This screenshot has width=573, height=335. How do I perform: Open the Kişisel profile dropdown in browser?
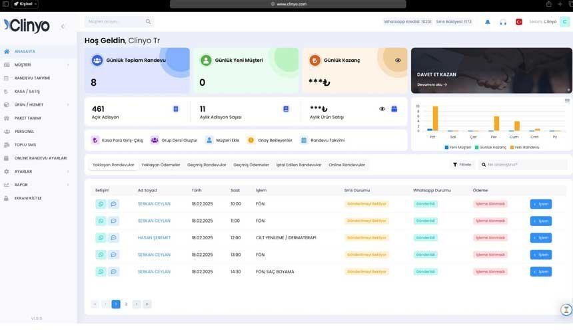coord(25,4)
